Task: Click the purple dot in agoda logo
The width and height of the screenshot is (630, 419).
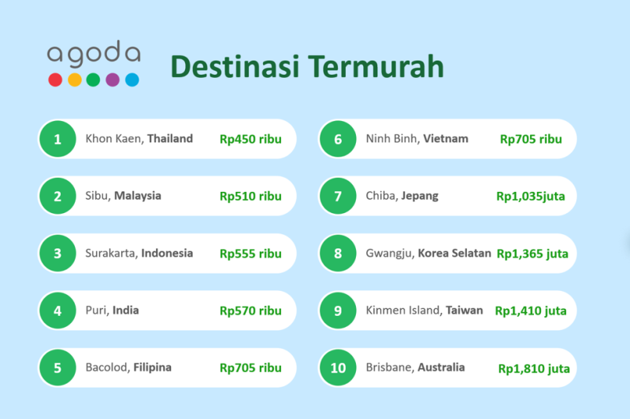Action: pyautogui.click(x=113, y=79)
